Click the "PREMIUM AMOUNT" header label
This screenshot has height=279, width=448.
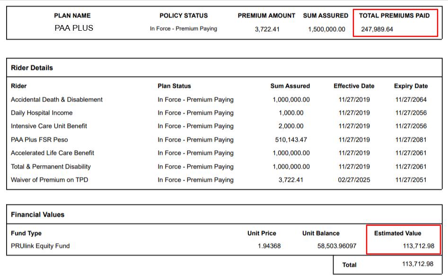point(266,16)
